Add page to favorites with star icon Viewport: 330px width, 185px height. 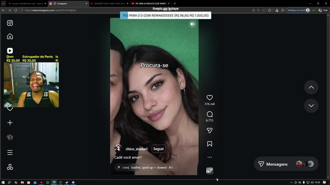263,10
